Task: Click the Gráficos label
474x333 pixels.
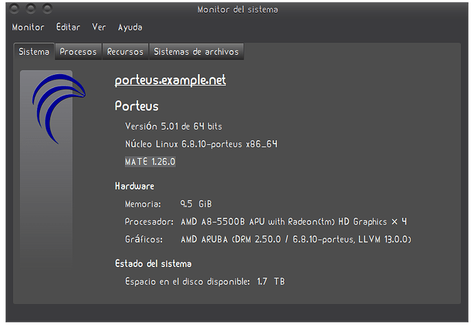Action: click(x=144, y=240)
